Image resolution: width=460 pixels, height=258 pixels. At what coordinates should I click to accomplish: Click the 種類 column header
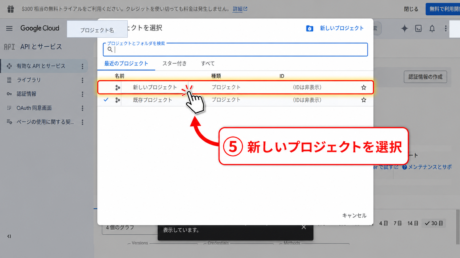216,76
